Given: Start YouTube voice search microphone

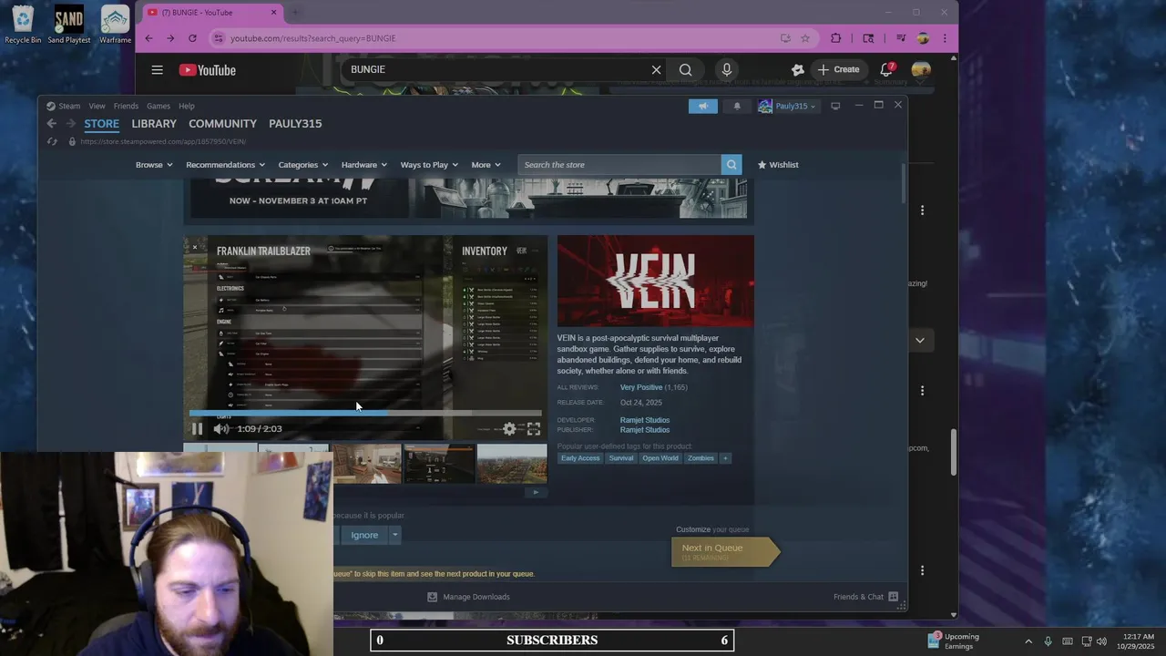Looking at the screenshot, I should click(726, 70).
